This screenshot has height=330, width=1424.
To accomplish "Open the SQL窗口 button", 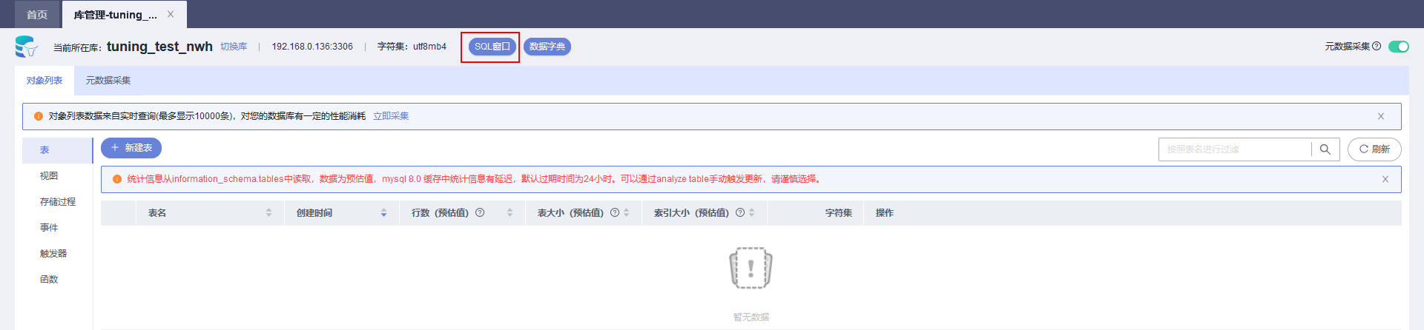I will [x=492, y=47].
